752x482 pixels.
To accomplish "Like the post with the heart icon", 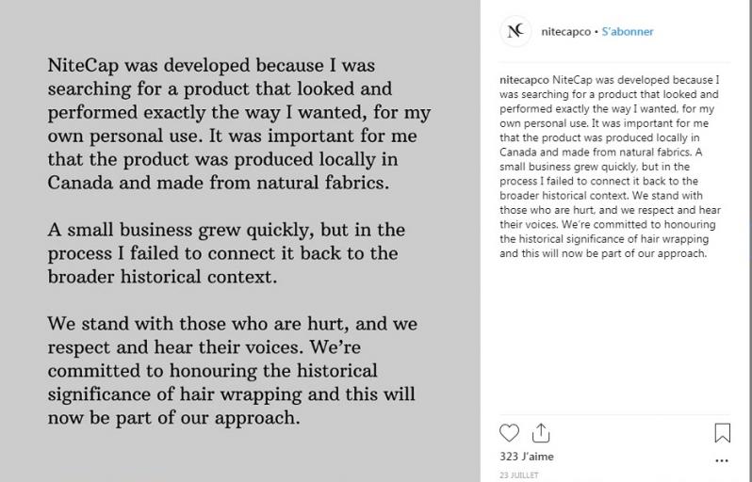I will (x=509, y=433).
